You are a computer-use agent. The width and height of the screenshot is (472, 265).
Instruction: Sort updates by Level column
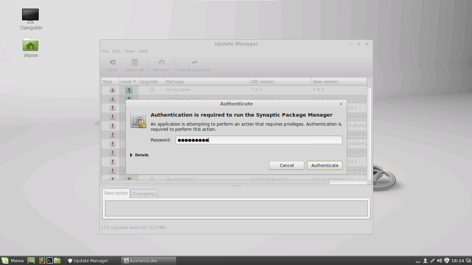pos(128,82)
